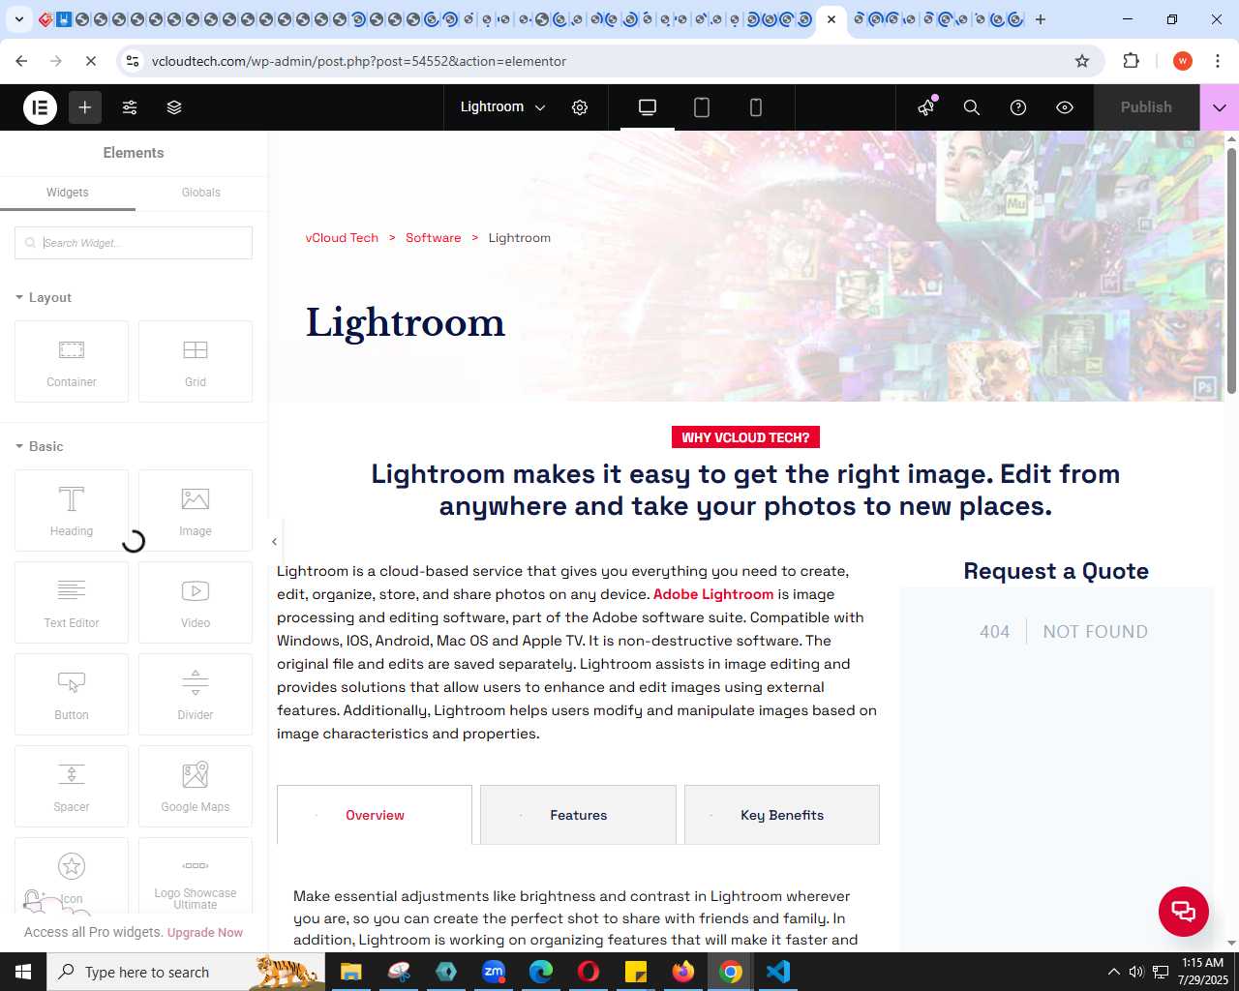Screen dimensions: 1239x991
Task: Open the Lightroom document dropdown
Action: click(x=502, y=107)
